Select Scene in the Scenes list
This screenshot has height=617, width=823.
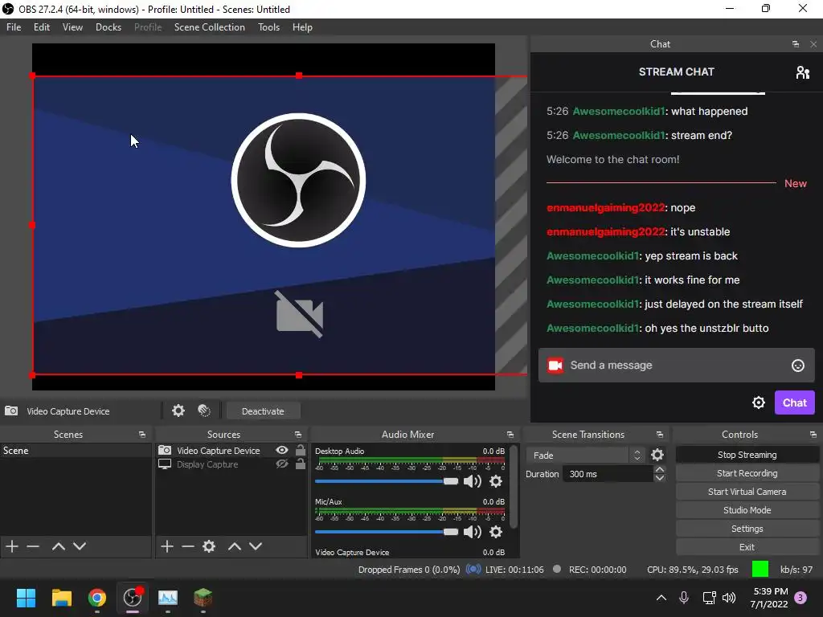tap(76, 451)
